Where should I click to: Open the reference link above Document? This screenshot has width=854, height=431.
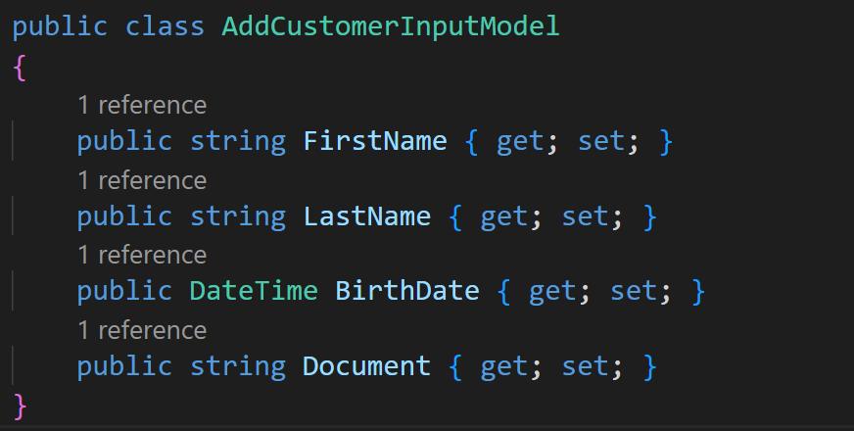click(x=142, y=330)
